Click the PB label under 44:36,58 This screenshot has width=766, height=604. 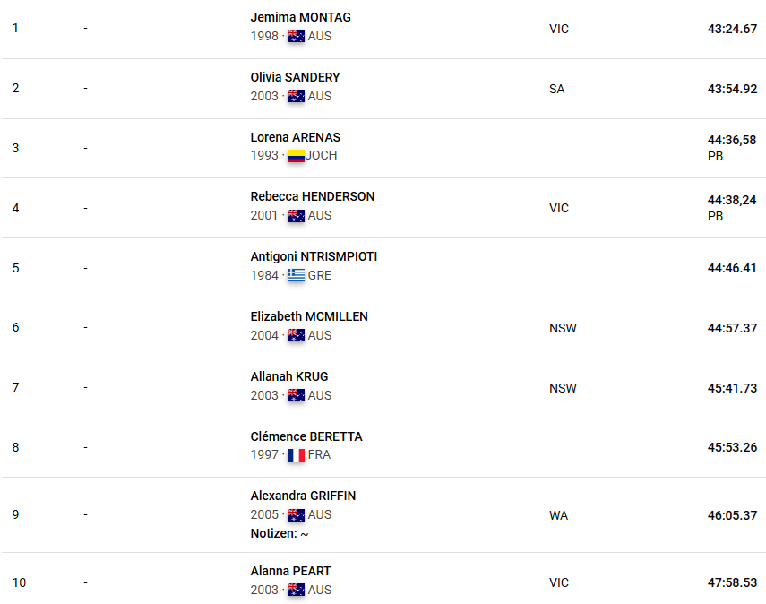point(715,156)
